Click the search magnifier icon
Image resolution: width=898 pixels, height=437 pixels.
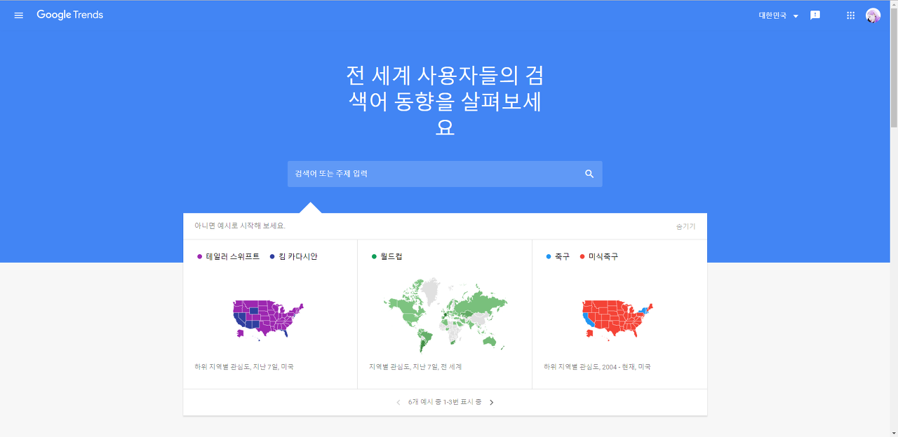pos(589,174)
